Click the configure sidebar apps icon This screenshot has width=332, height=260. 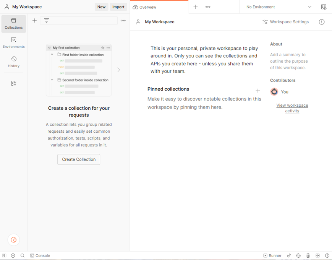tap(13, 83)
